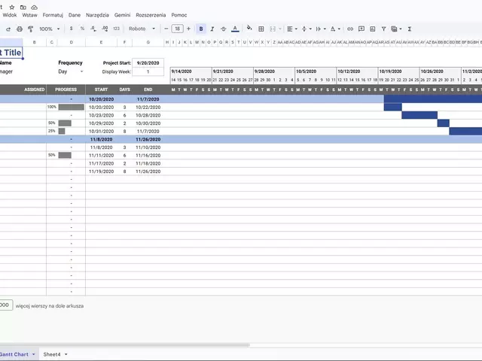Image resolution: width=482 pixels, height=361 pixels.
Task: Open the text wrapping dropdown
Action: 321,29
